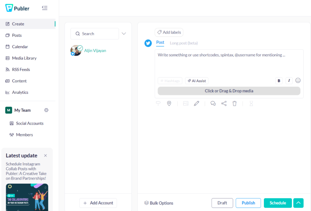Open the Hashtags suggestions
The width and height of the screenshot is (311, 211).
click(x=170, y=81)
